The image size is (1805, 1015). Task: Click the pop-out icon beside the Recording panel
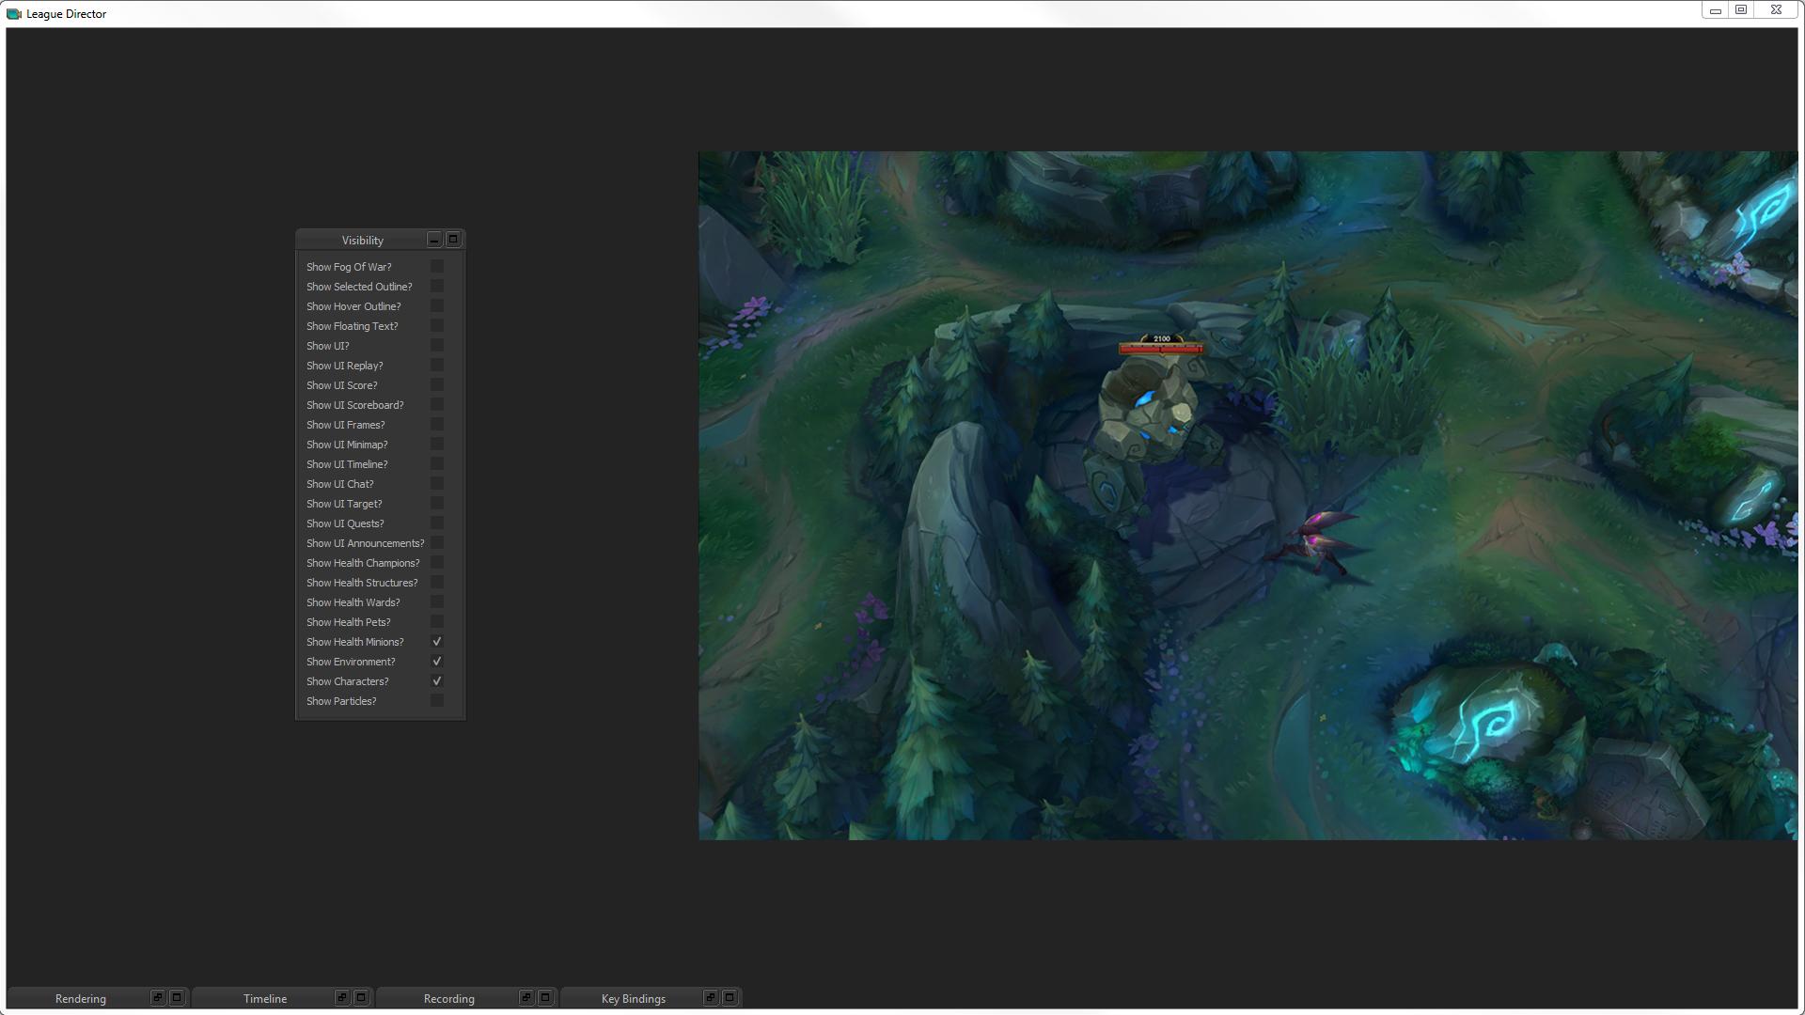click(x=527, y=998)
